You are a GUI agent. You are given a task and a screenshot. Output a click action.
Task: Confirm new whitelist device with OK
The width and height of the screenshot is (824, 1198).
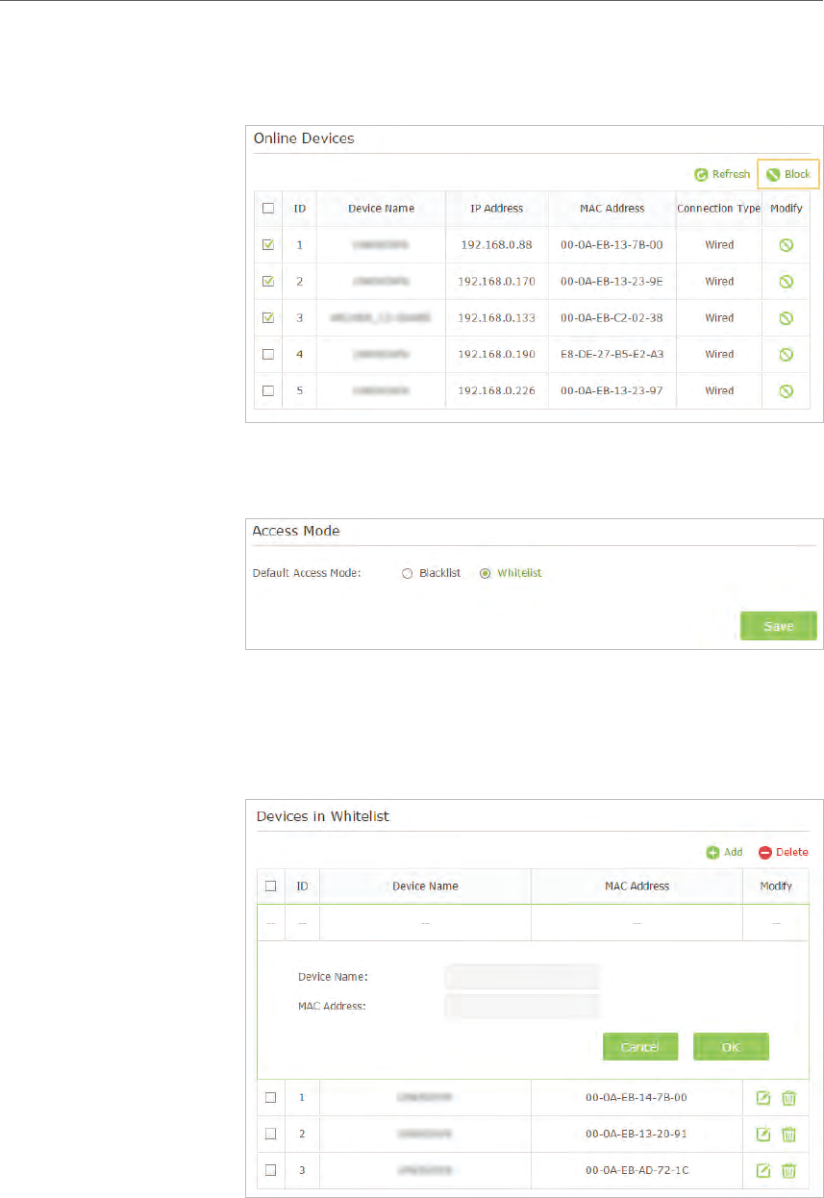pyautogui.click(x=731, y=1047)
